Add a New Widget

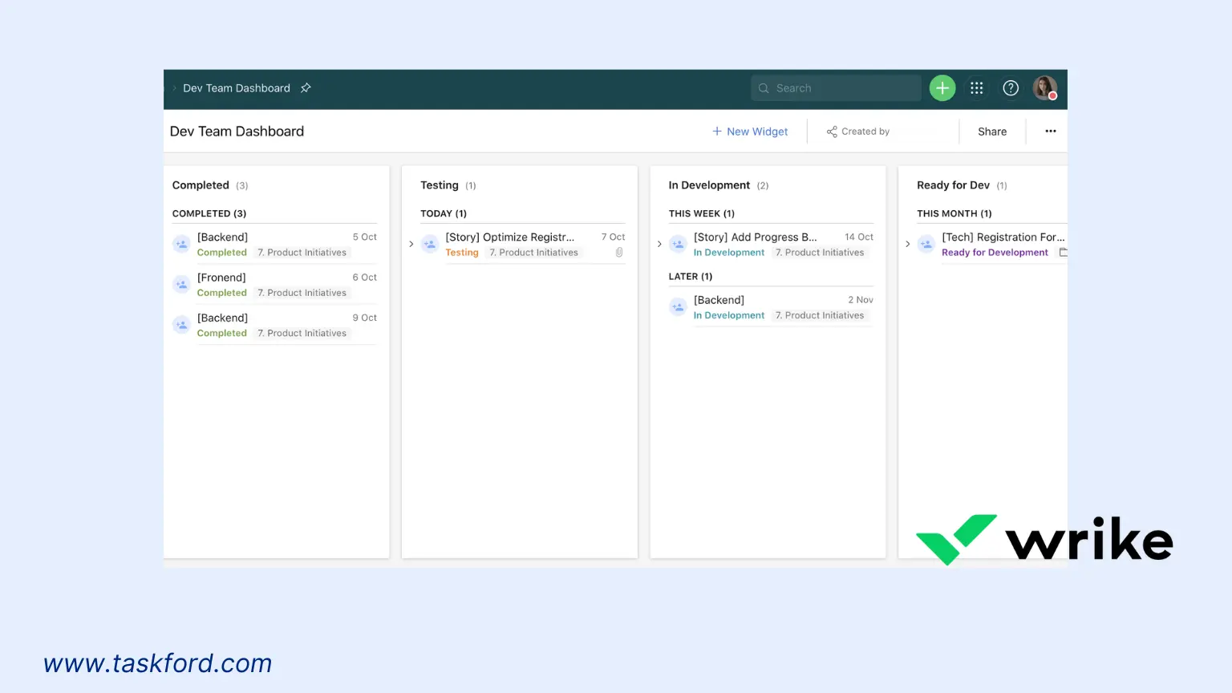(750, 131)
